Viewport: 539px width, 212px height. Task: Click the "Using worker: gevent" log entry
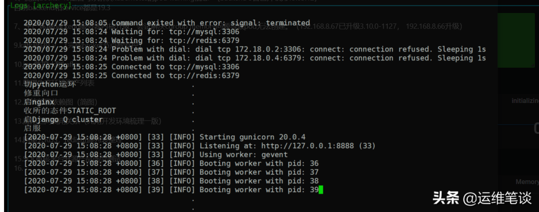tap(244, 154)
